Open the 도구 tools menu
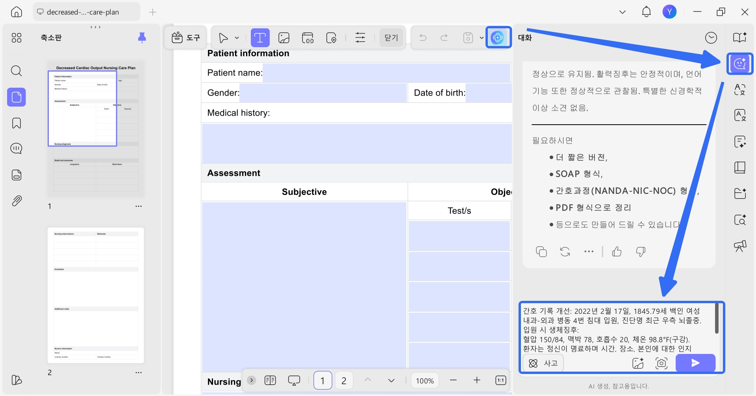Screen dimensions: 756x396 click(x=186, y=38)
